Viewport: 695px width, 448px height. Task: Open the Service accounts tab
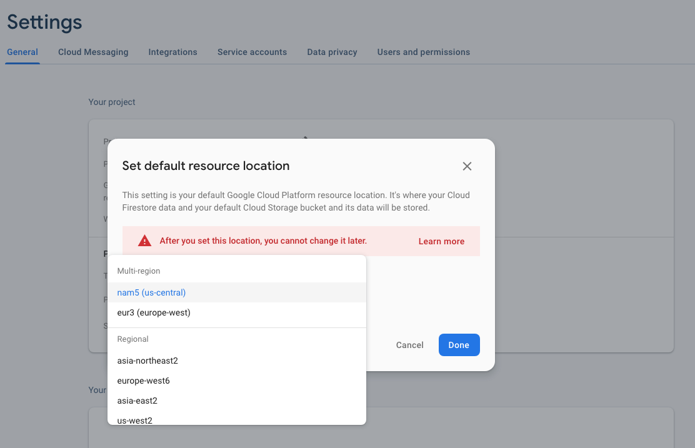(252, 52)
